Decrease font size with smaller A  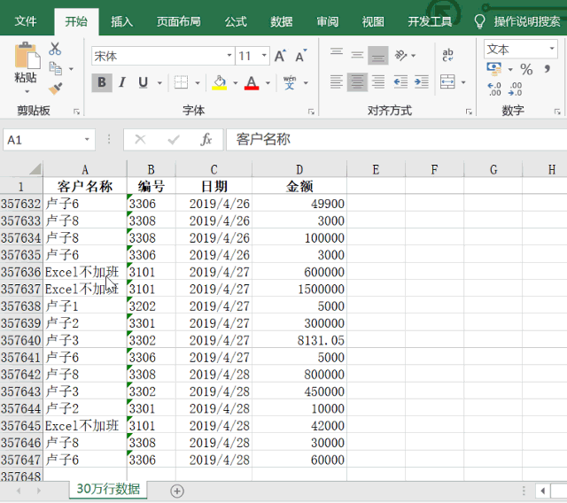(300, 56)
